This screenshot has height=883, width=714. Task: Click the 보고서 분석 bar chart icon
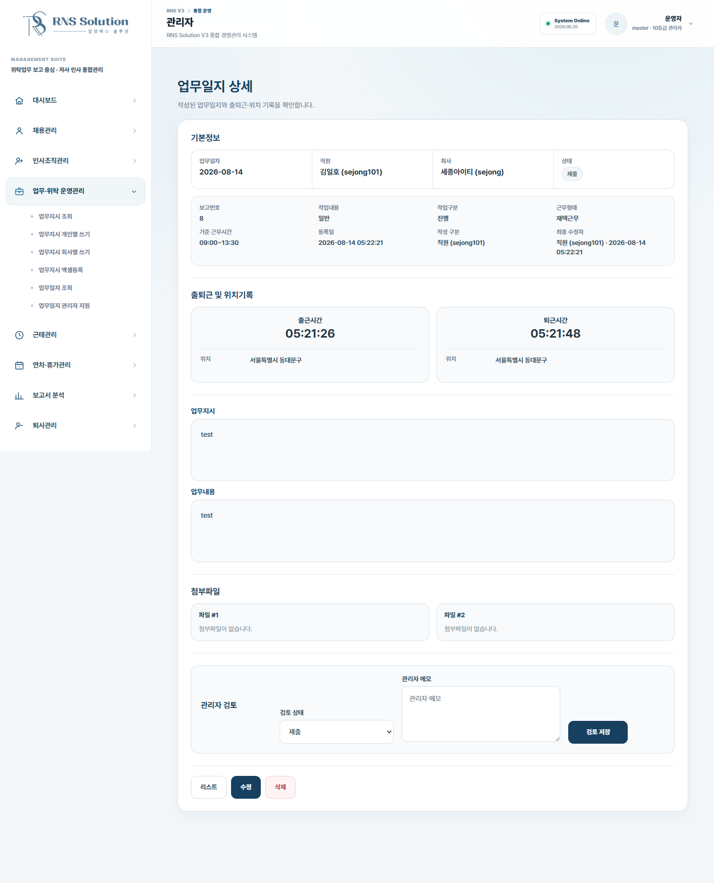coord(19,396)
